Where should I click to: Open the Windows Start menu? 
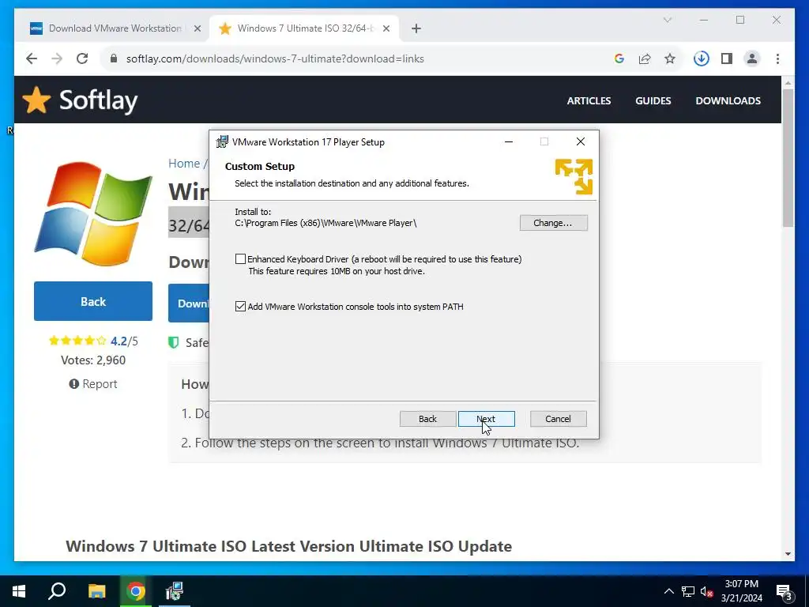pyautogui.click(x=19, y=591)
